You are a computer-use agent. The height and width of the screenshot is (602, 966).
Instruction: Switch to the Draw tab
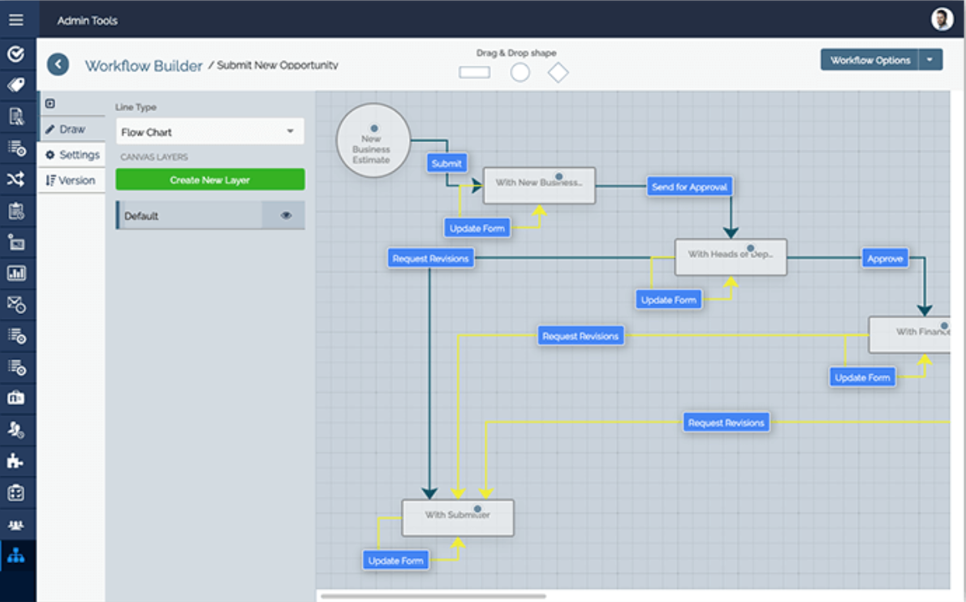(71, 129)
